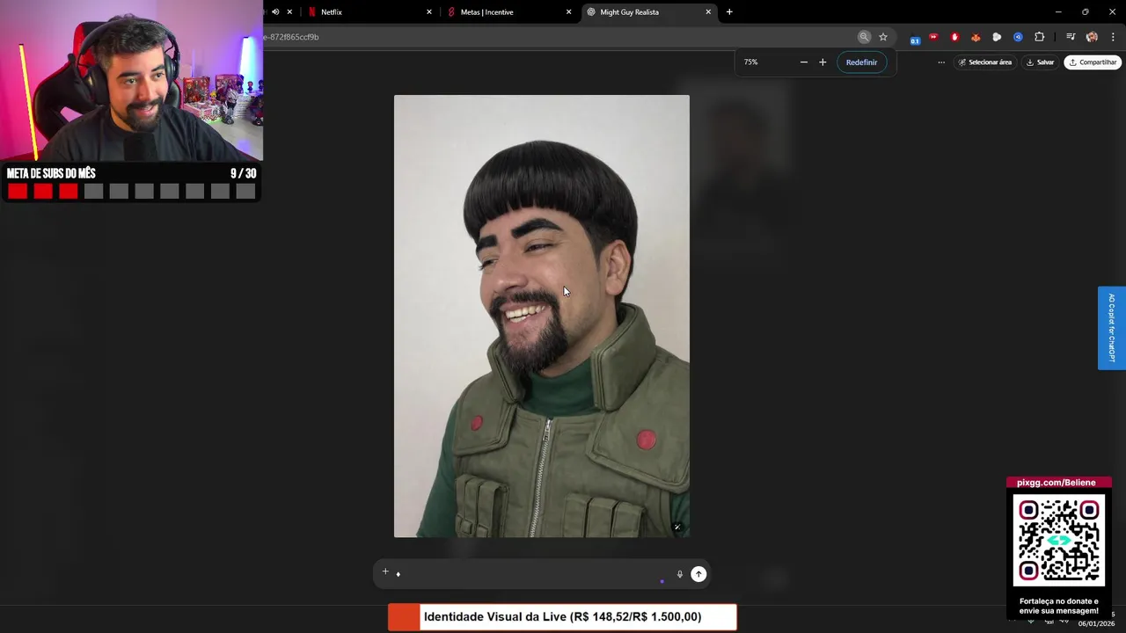The height and width of the screenshot is (633, 1126).
Task: Open the white blob extension icon
Action: tap(997, 37)
